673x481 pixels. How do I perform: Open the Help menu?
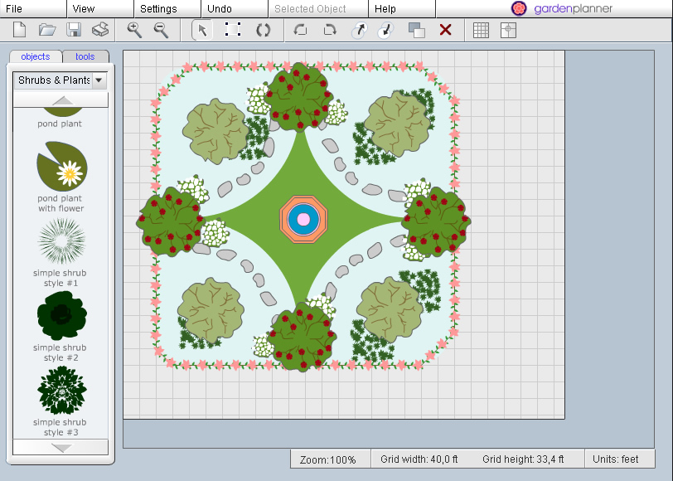pyautogui.click(x=390, y=9)
